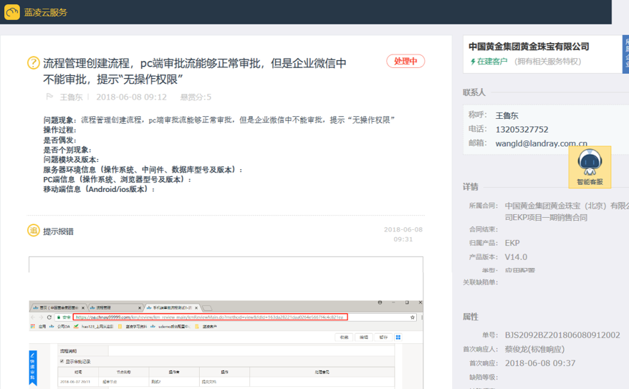This screenshot has width=629, height=389.
Task: Click the 蓝凌云服务 cloud logo icon
Action: coord(12,12)
